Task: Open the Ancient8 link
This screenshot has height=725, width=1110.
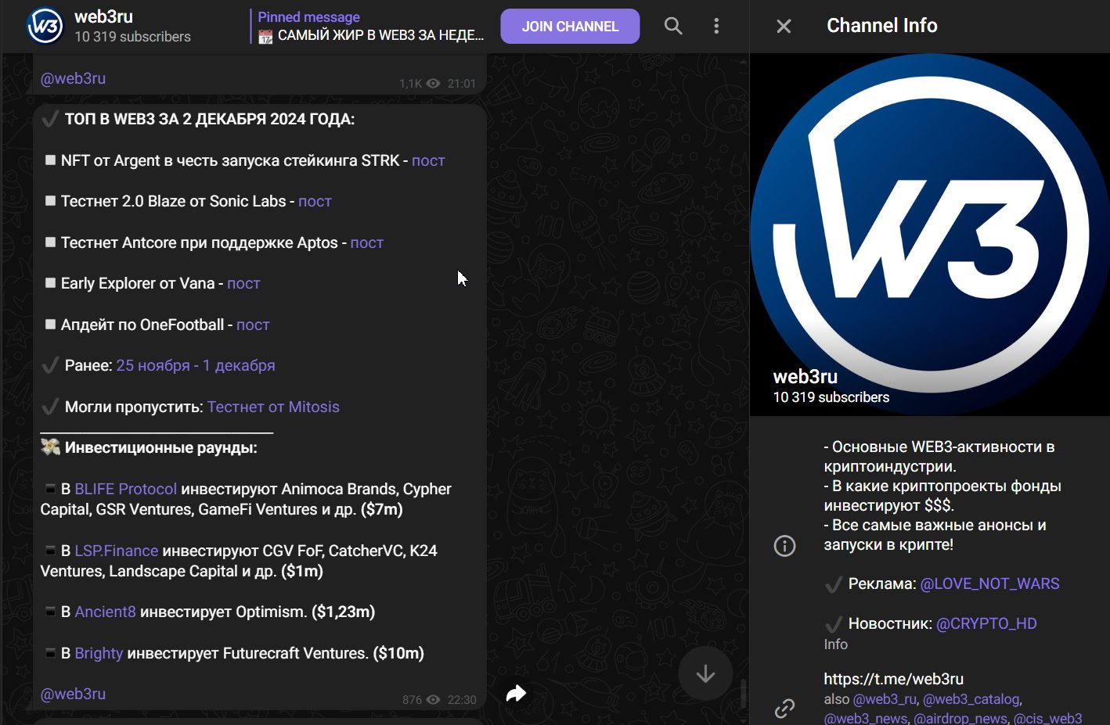Action: tap(106, 612)
